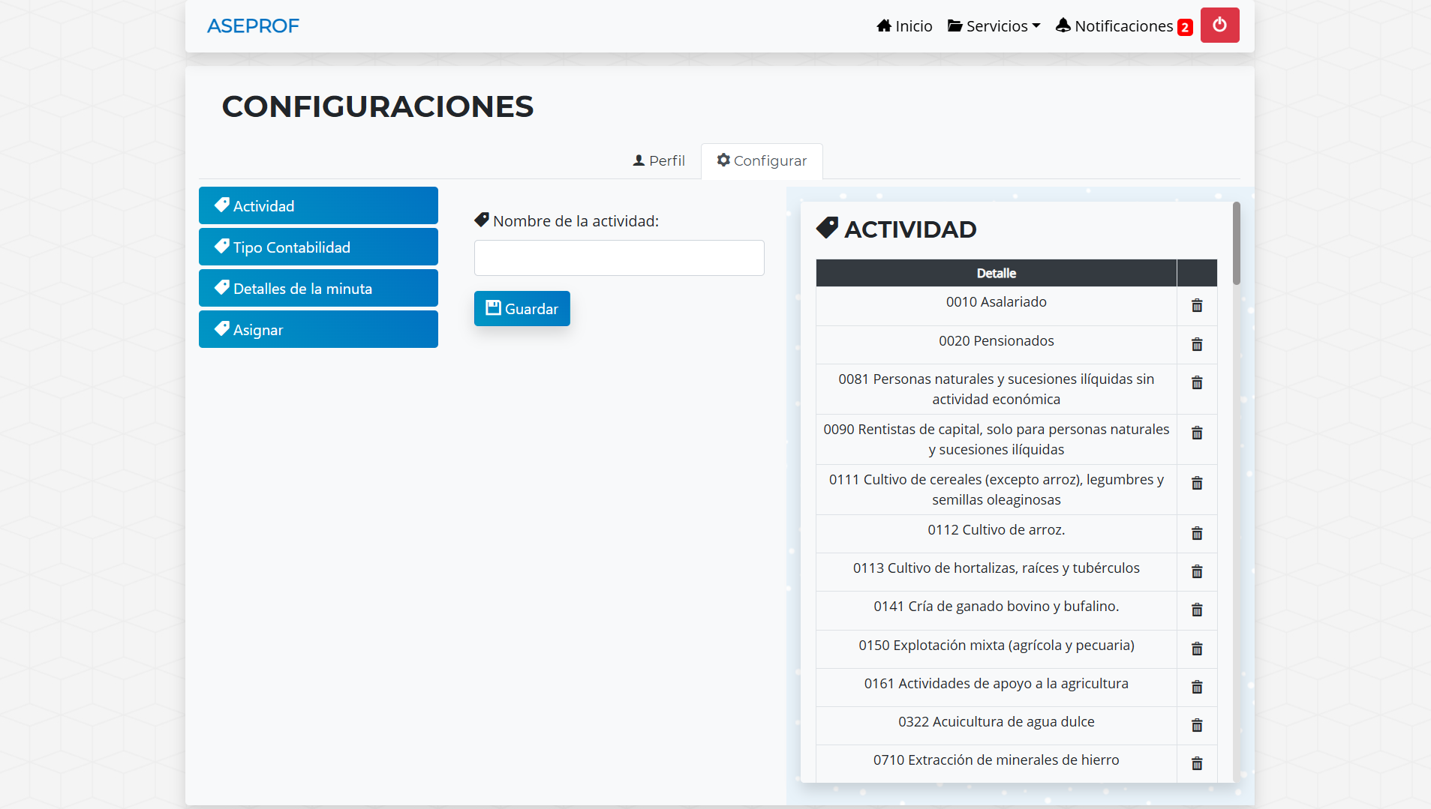
Task: Click the red power logout button
Action: click(x=1219, y=25)
